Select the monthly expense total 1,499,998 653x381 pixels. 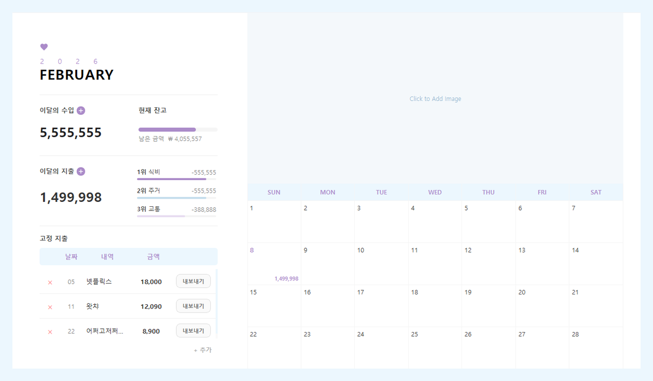71,198
